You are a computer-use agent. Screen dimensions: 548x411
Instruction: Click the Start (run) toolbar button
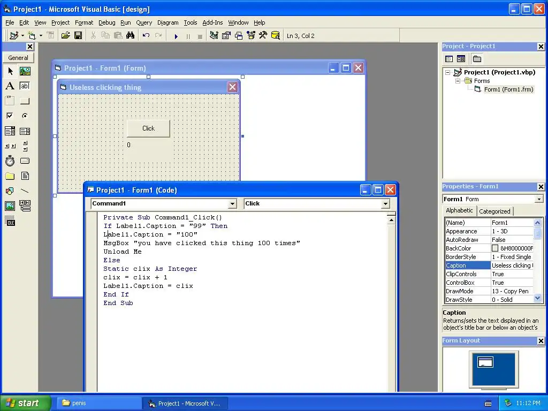coord(176,36)
